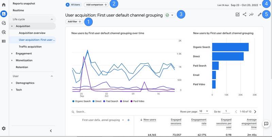The width and height of the screenshot is (272, 137).
Task: Click the 2m 45s average engagement total
Action: [x=252, y=135]
